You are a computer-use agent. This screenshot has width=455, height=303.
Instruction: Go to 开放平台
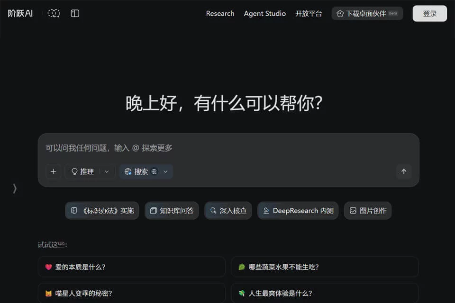tap(309, 14)
